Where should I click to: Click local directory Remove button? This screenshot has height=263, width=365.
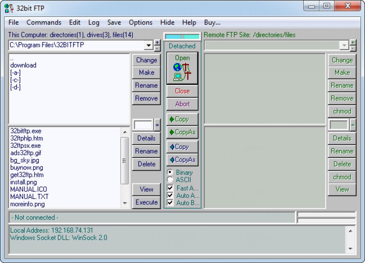[x=146, y=99]
